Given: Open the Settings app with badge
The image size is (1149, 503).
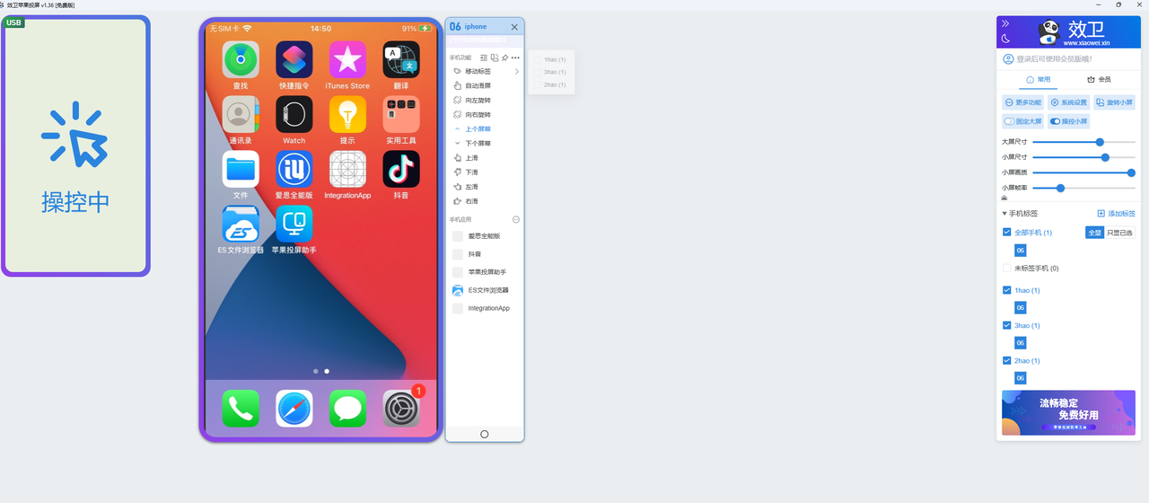Looking at the screenshot, I should tap(400, 409).
